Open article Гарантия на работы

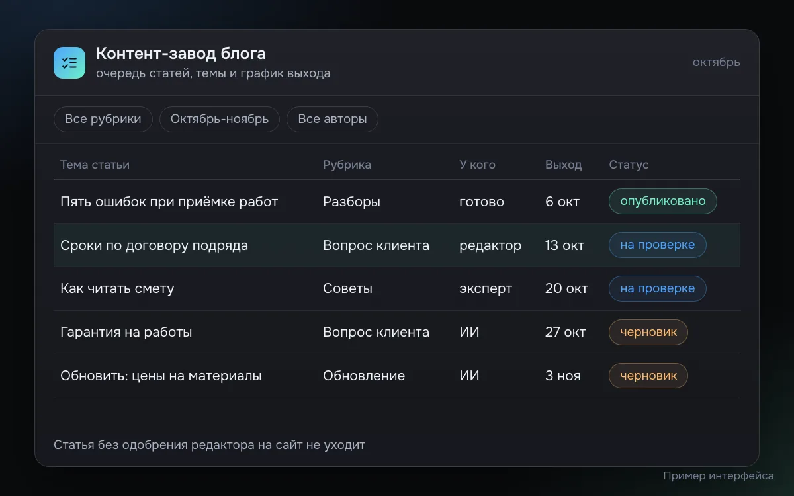pyautogui.click(x=126, y=333)
